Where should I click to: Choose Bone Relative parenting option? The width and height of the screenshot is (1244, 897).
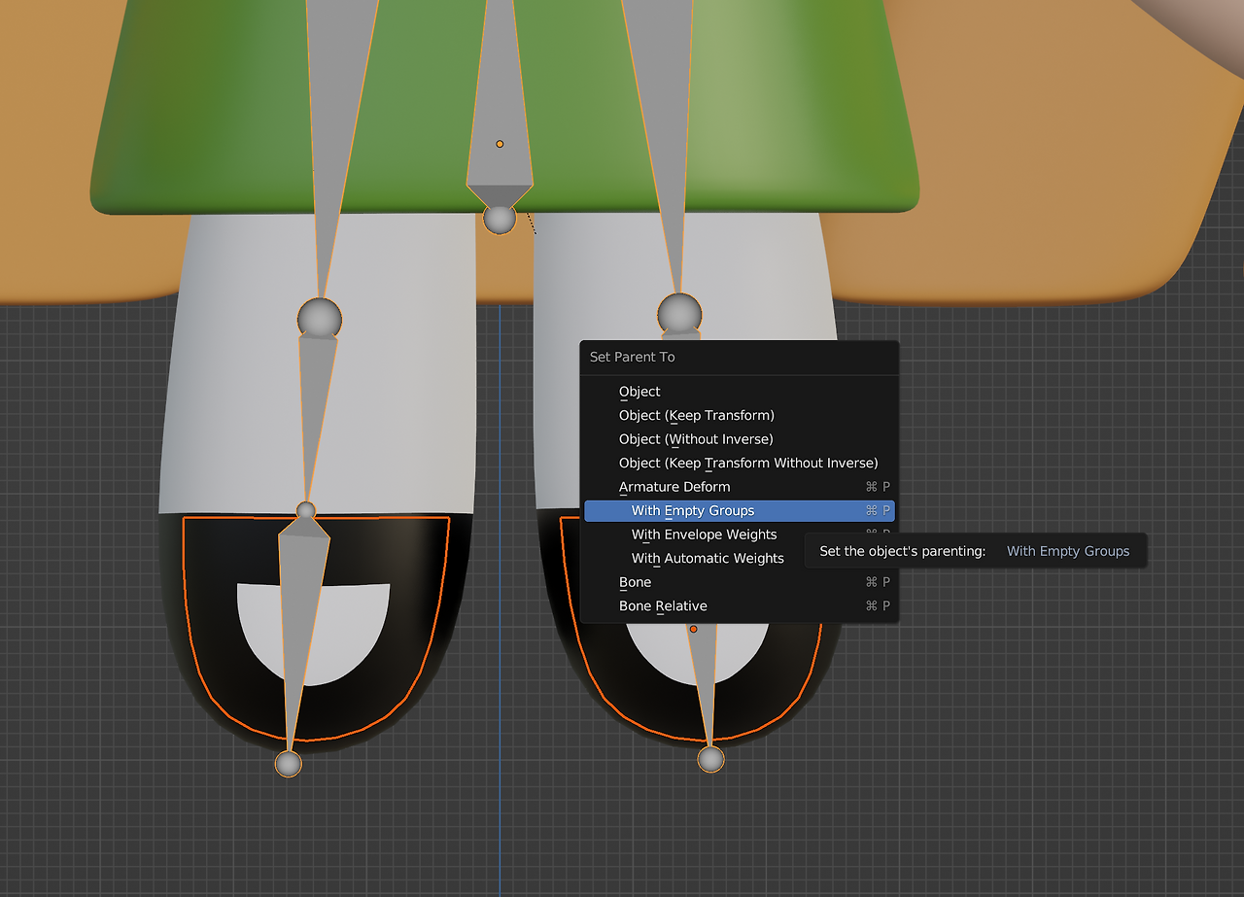(739, 606)
